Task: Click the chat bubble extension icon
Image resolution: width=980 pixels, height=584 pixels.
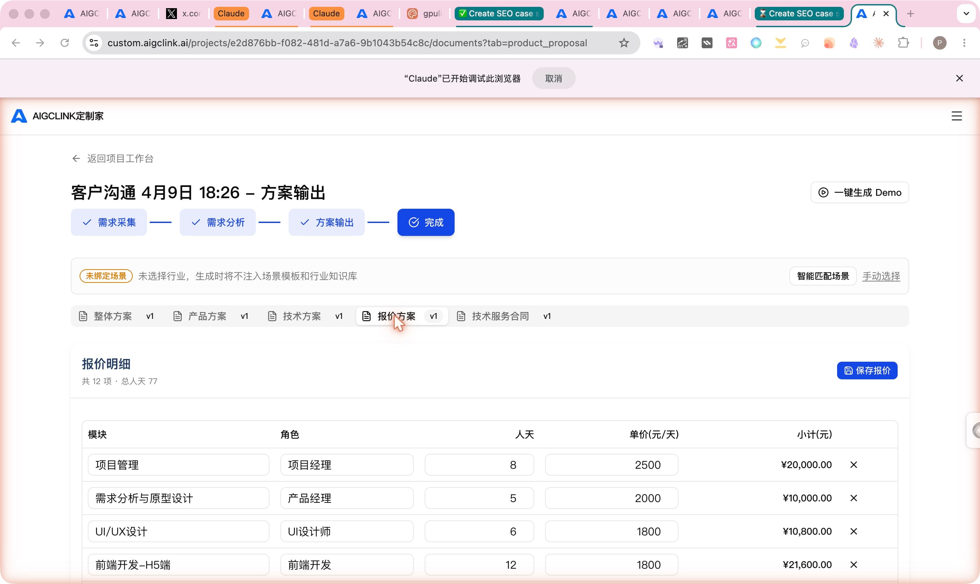Action: coord(805,42)
